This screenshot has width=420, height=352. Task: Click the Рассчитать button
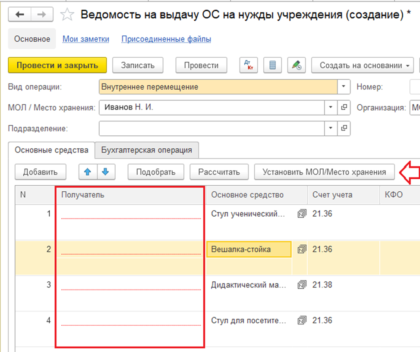219,172
